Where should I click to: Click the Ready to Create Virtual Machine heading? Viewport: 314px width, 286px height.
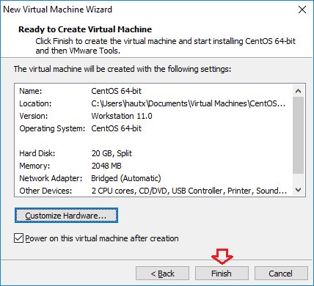tap(85, 29)
